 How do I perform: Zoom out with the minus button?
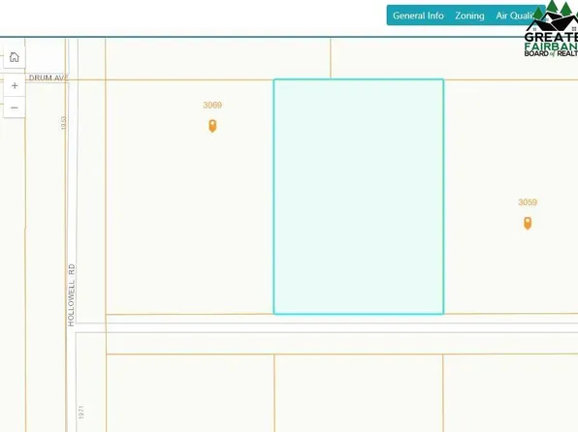click(x=15, y=108)
